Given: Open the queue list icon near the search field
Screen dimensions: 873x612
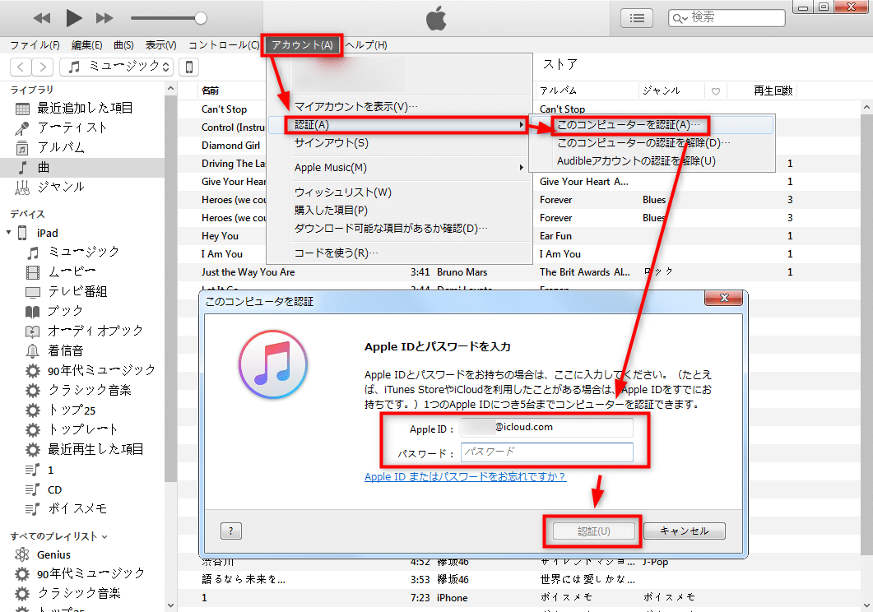Looking at the screenshot, I should (x=636, y=17).
